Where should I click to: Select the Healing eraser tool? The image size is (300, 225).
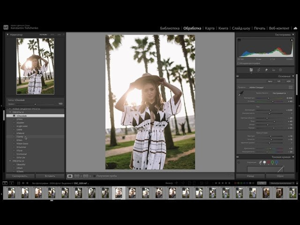point(266,70)
